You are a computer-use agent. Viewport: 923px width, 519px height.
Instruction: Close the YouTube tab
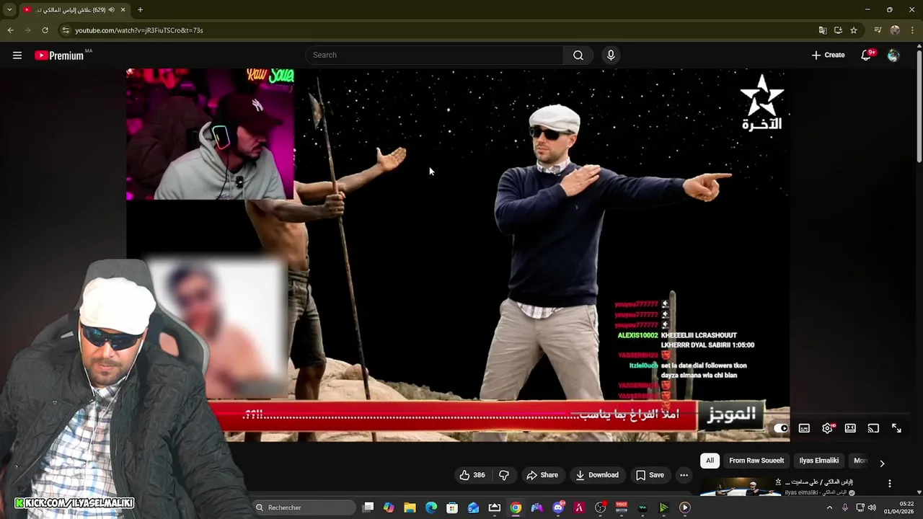click(x=123, y=9)
